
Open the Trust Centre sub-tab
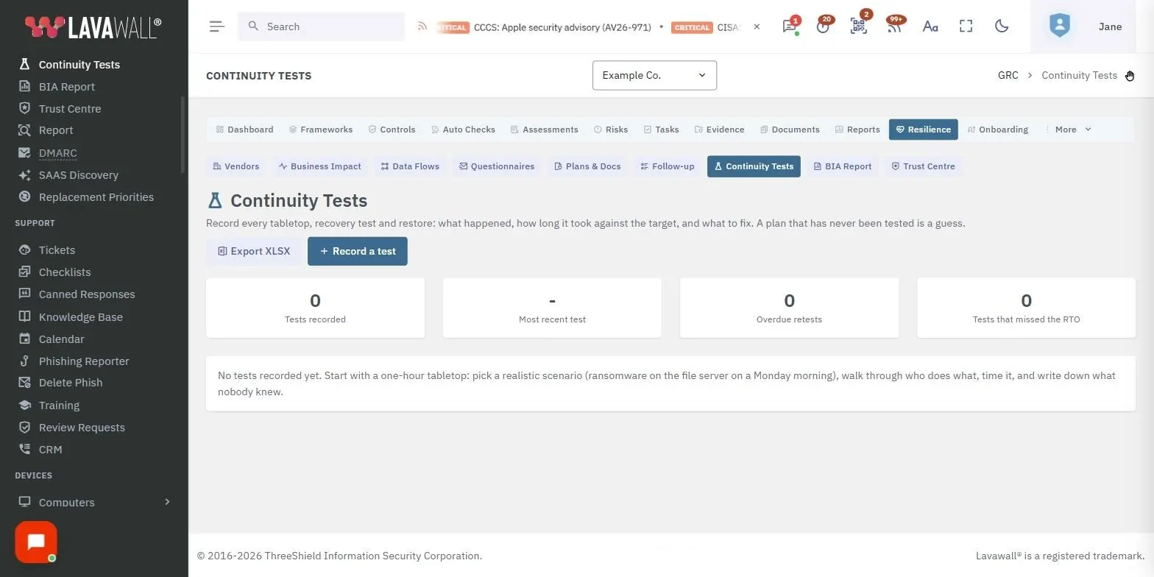pos(923,166)
